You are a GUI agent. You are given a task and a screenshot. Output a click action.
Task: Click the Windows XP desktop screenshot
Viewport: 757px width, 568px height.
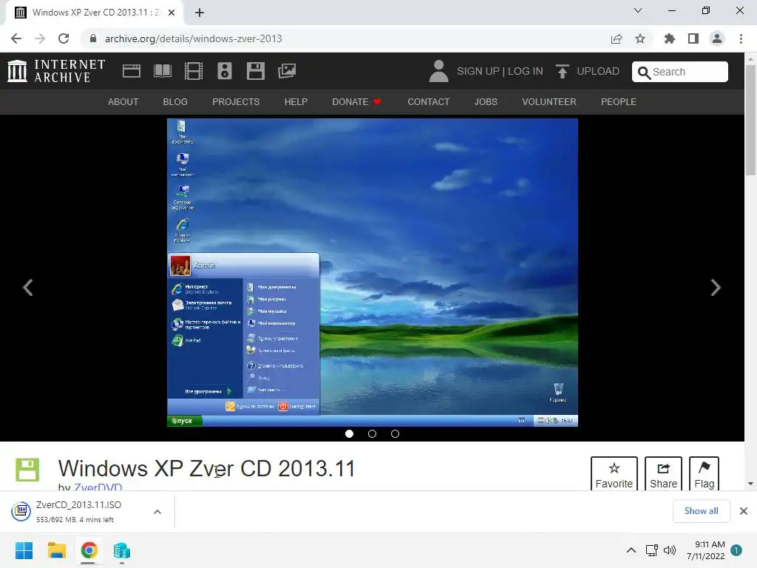(x=373, y=272)
